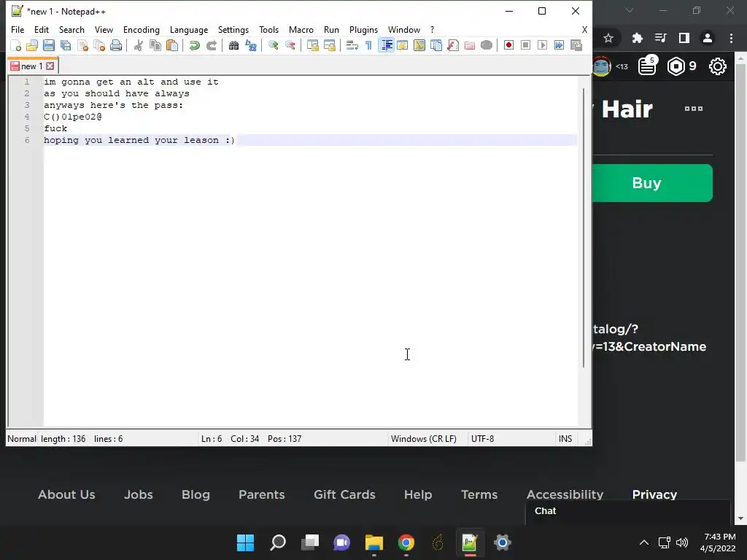Image resolution: width=747 pixels, height=560 pixels.
Task: Click the Open file folder icon
Action: [32, 45]
